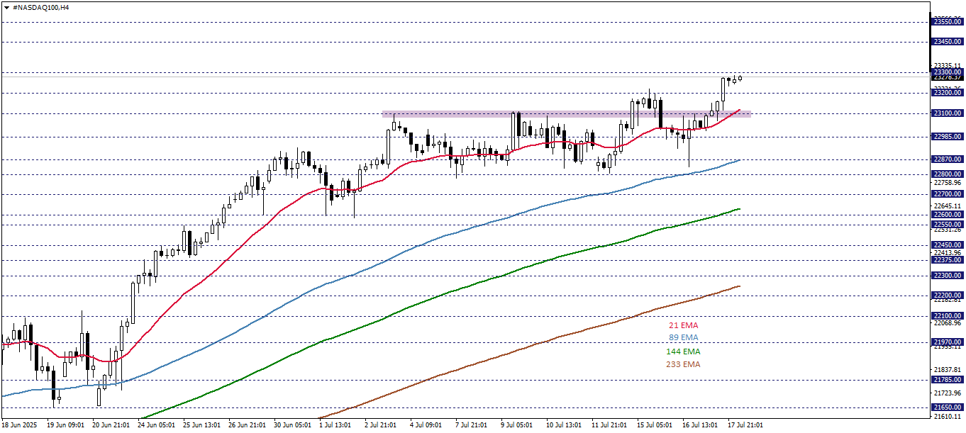Select the 23550.00 price level label
Screen dimensions: 966x433
[947, 22]
